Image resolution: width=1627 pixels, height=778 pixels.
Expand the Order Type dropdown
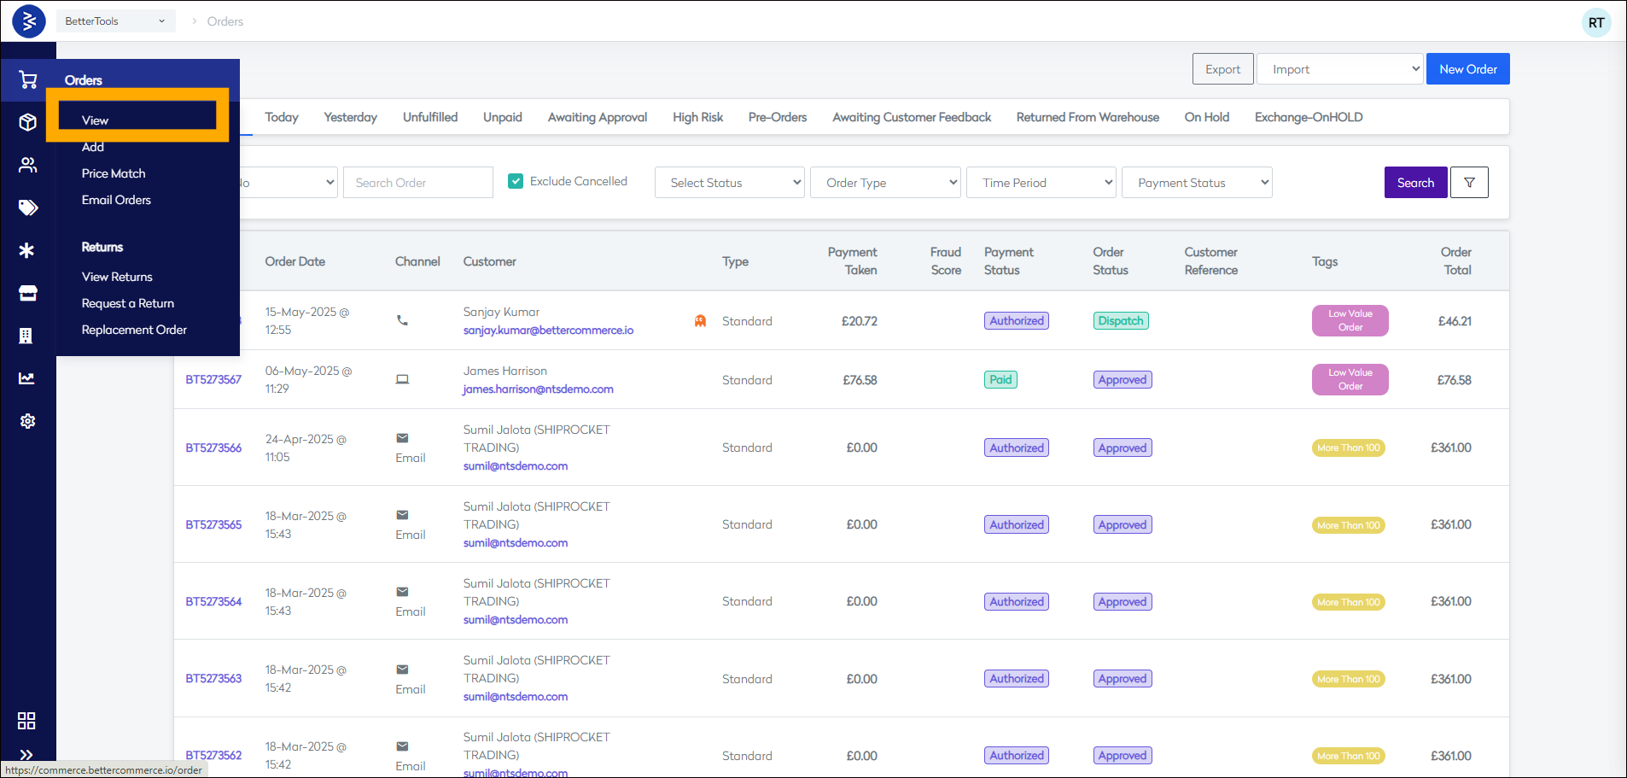[x=885, y=183]
